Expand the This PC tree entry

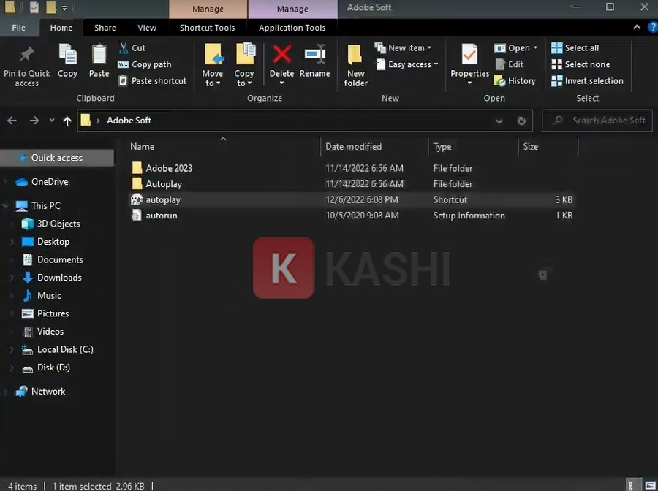click(6, 205)
